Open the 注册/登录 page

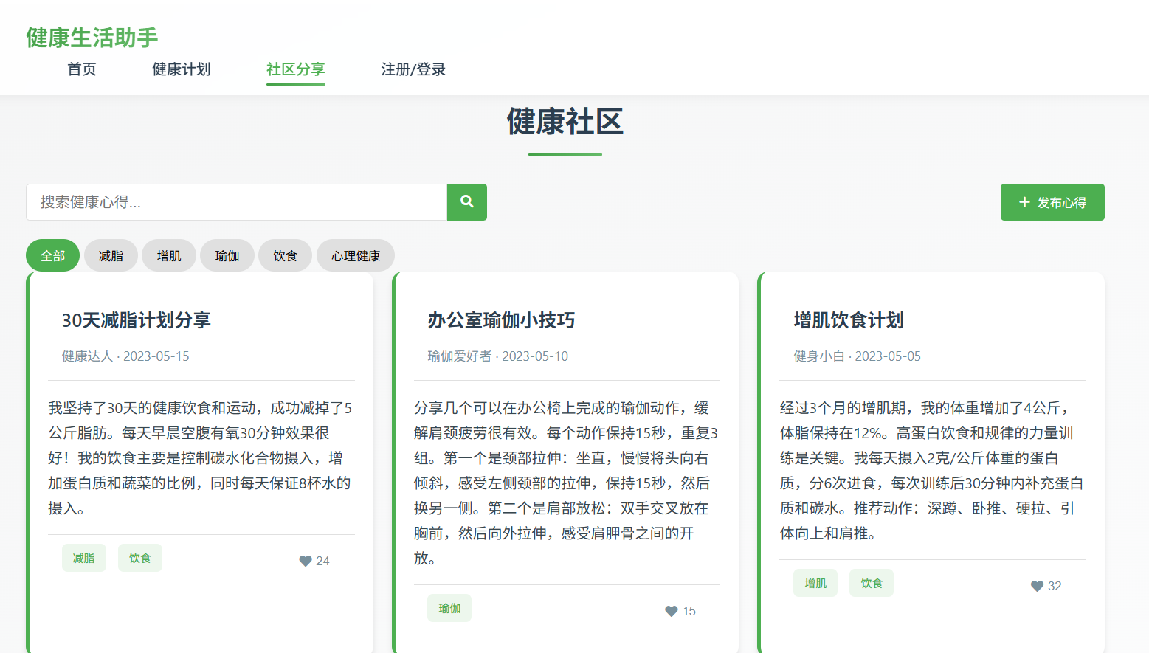point(413,69)
